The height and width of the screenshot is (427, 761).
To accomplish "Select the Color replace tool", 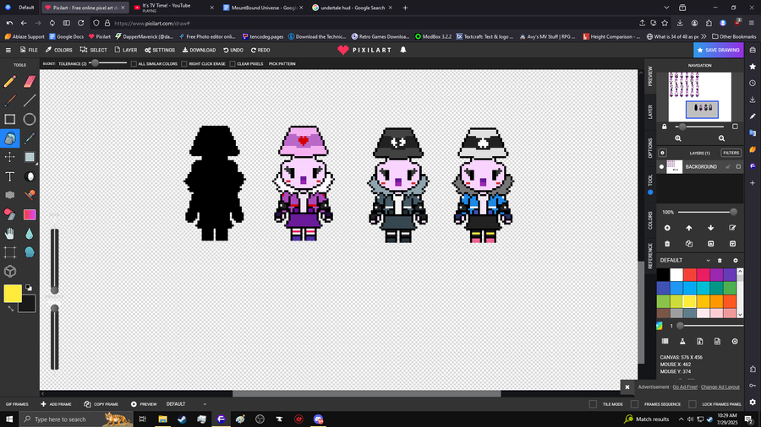I will (x=9, y=214).
